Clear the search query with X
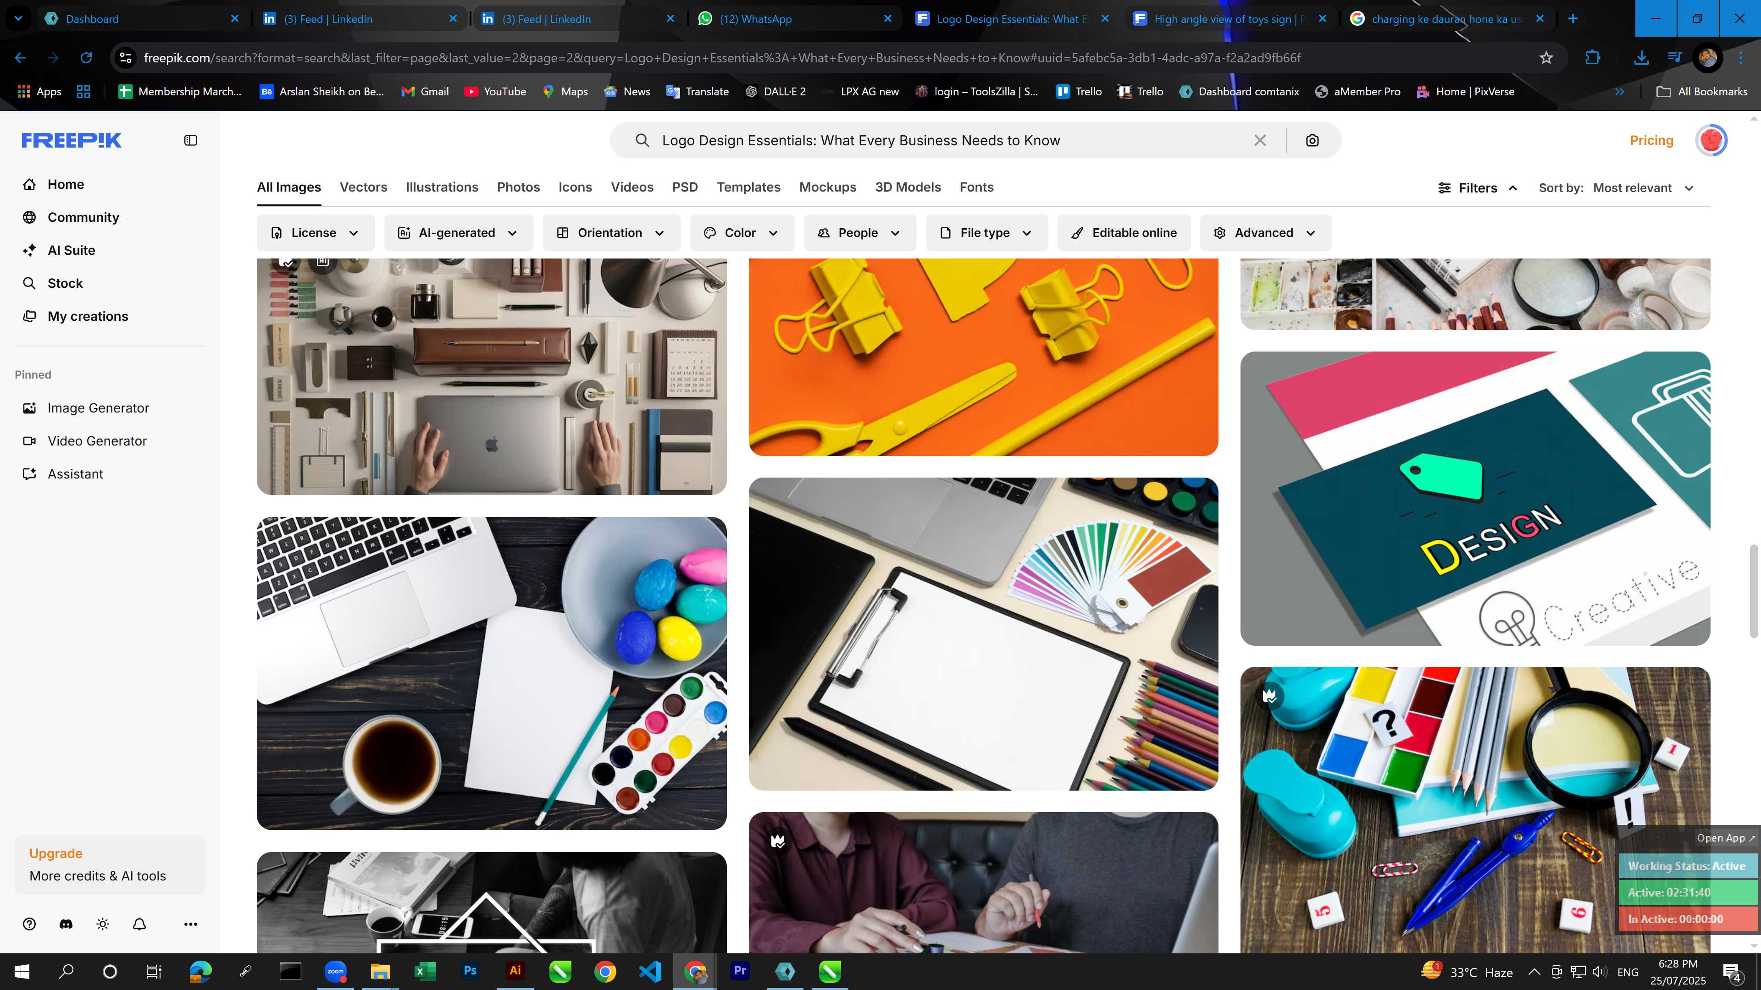This screenshot has width=1761, height=990. click(x=1260, y=140)
